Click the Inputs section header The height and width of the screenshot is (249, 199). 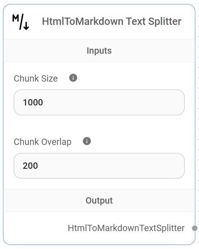[99, 51]
